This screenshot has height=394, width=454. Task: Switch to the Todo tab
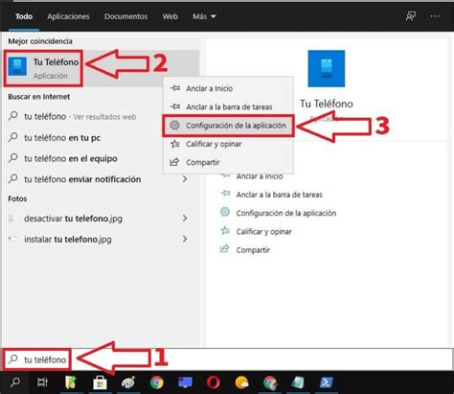pyautogui.click(x=24, y=16)
